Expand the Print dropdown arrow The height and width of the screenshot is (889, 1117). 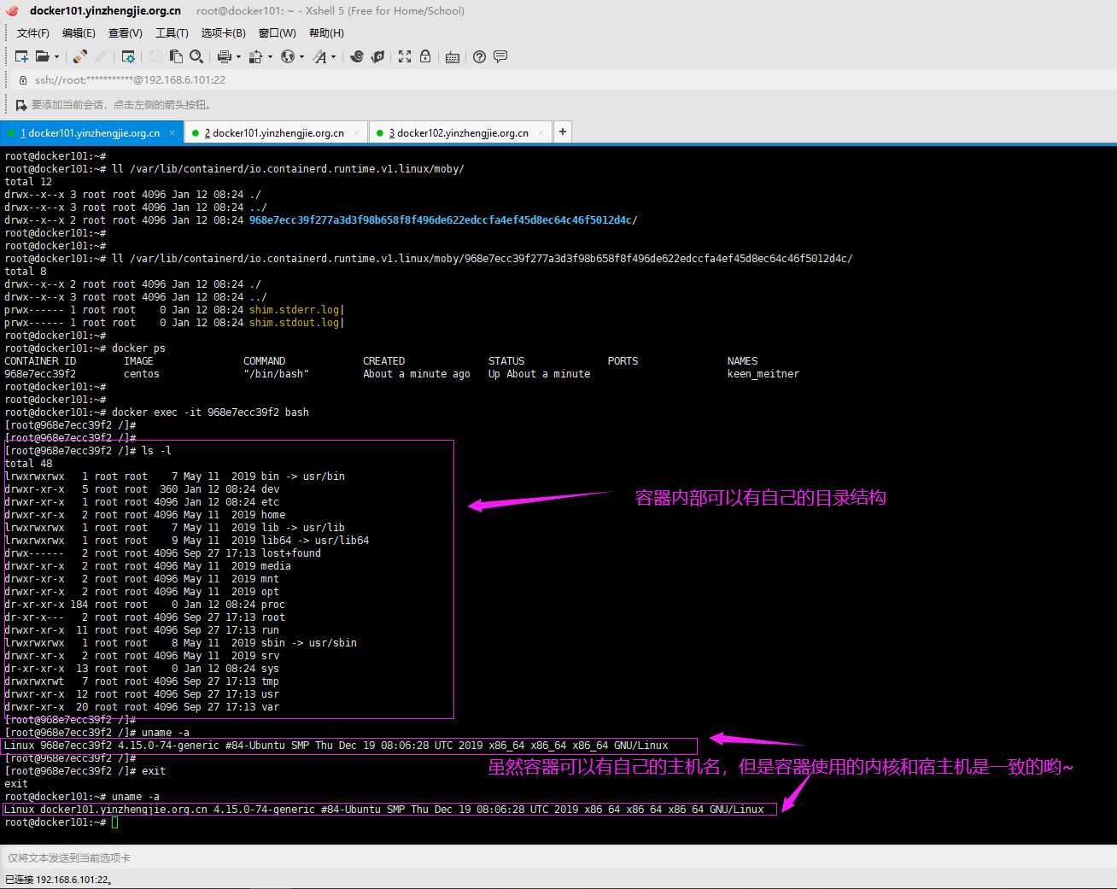[x=238, y=57]
